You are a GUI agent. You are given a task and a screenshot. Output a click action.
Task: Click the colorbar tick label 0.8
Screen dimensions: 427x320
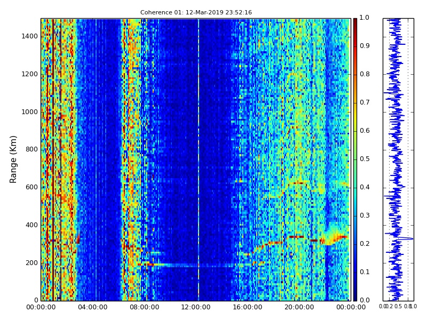point(365,74)
